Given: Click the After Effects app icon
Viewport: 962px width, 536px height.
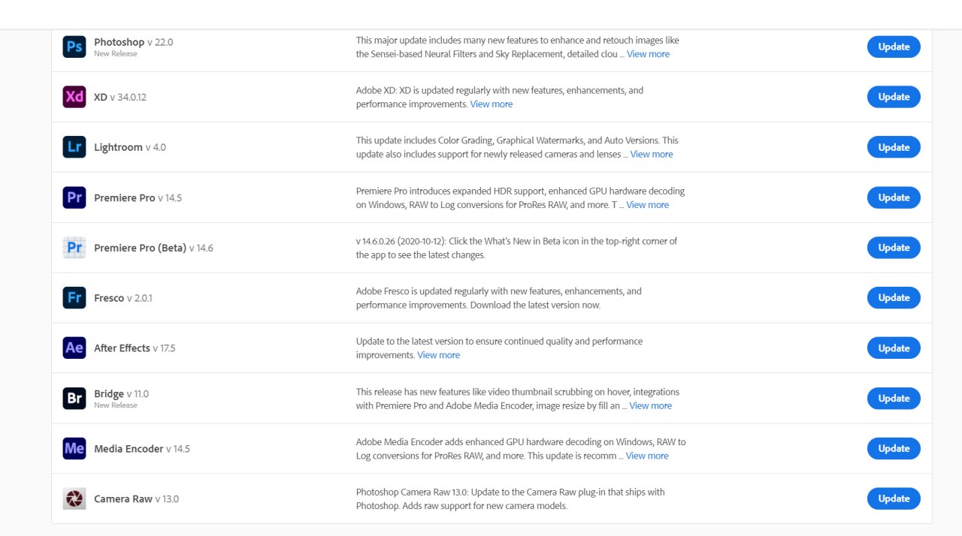Looking at the screenshot, I should point(74,348).
